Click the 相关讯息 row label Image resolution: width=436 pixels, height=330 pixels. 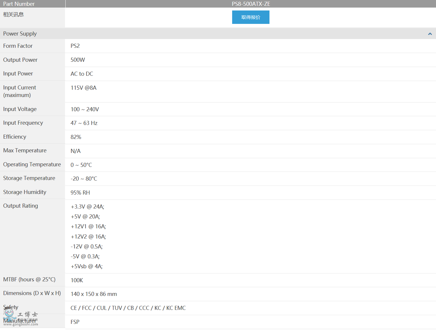13,15
